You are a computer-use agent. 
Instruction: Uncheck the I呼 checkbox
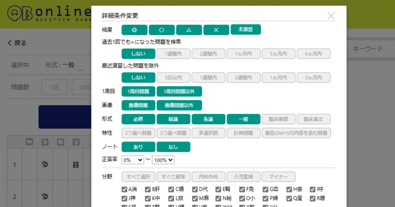(x=313, y=189)
